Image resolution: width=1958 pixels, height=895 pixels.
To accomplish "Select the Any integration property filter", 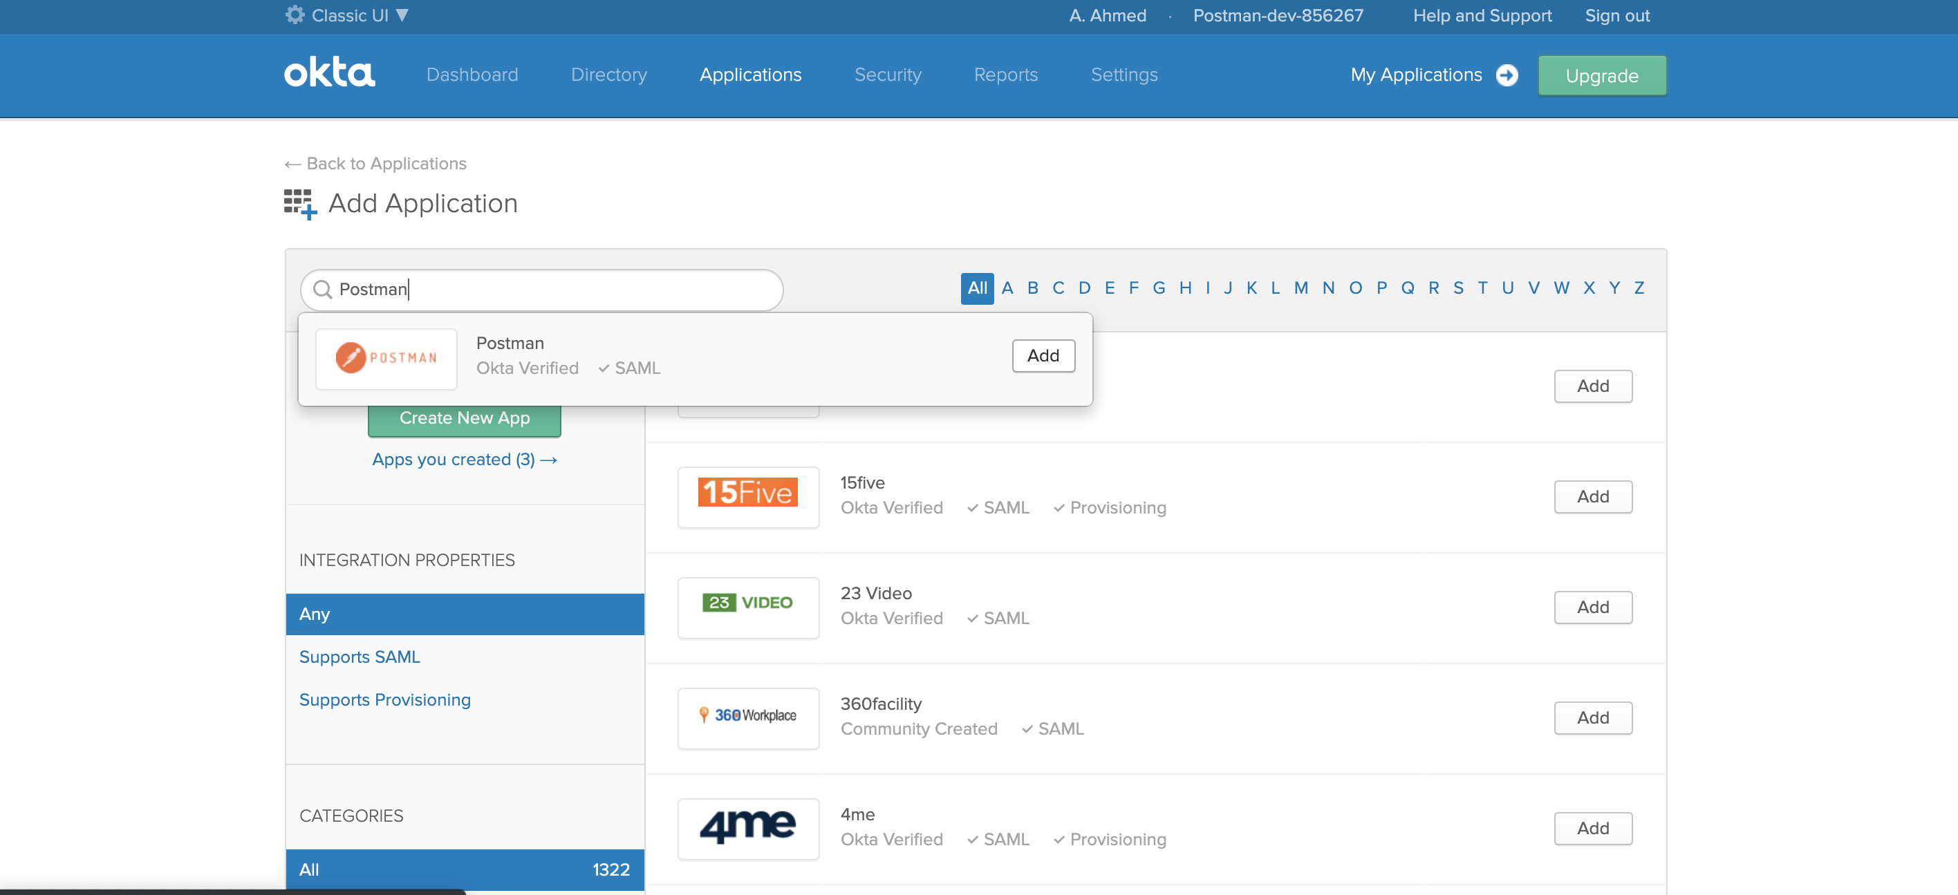I will (314, 614).
